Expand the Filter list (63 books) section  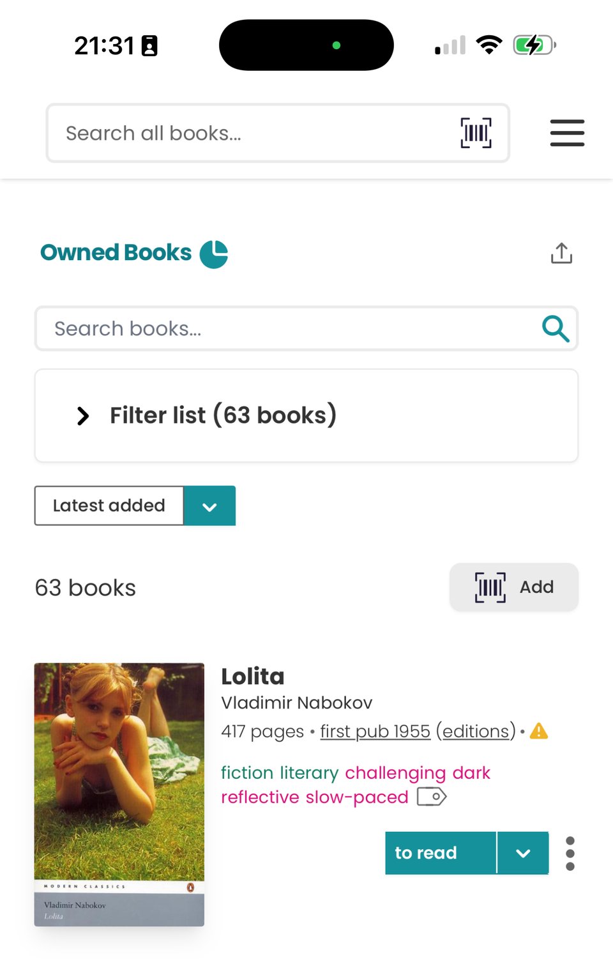point(83,416)
